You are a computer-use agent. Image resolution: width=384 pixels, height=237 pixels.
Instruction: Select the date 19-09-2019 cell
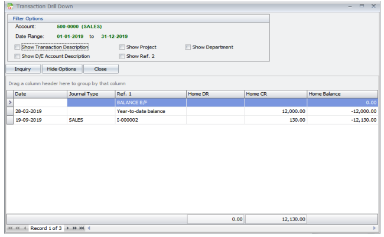40,120
